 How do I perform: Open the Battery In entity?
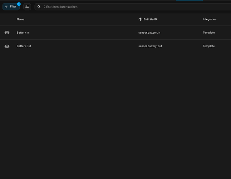pyautogui.click(x=23, y=33)
